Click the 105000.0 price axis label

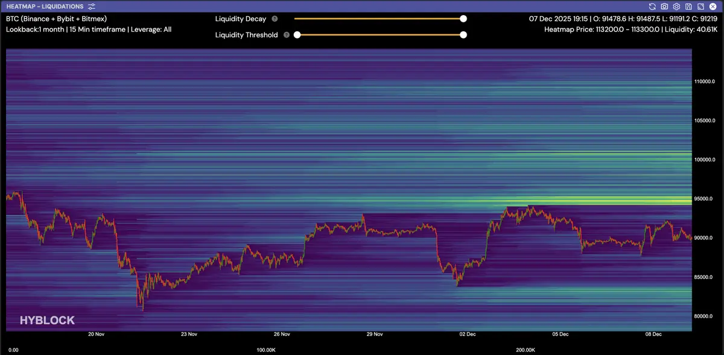706,121
